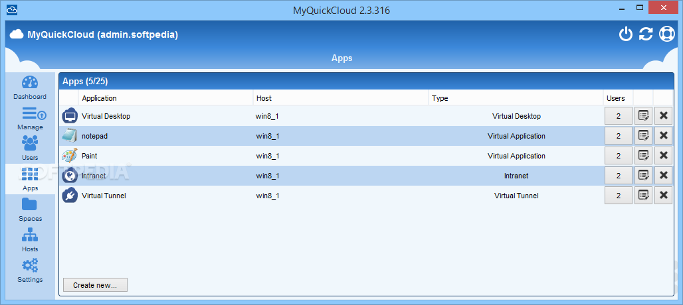Delete the Virtual Tunnel app
Image resolution: width=683 pixels, height=305 pixels.
(663, 196)
